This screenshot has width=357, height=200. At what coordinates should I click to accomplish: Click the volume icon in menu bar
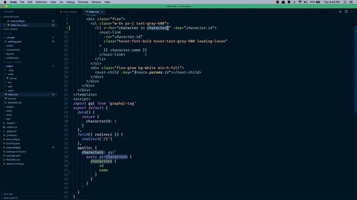point(305,2)
